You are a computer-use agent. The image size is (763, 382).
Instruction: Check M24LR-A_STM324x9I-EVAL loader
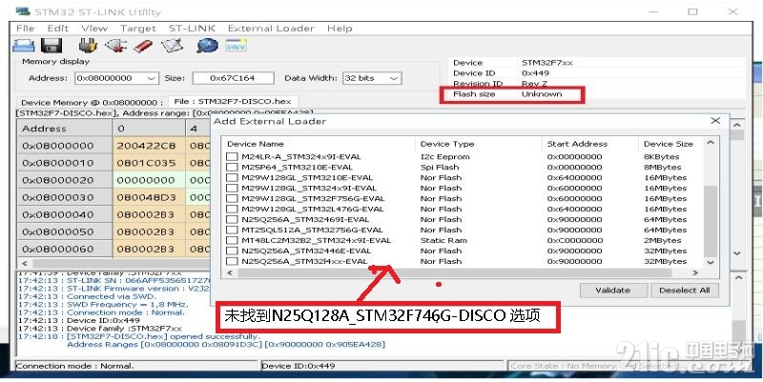(x=232, y=157)
